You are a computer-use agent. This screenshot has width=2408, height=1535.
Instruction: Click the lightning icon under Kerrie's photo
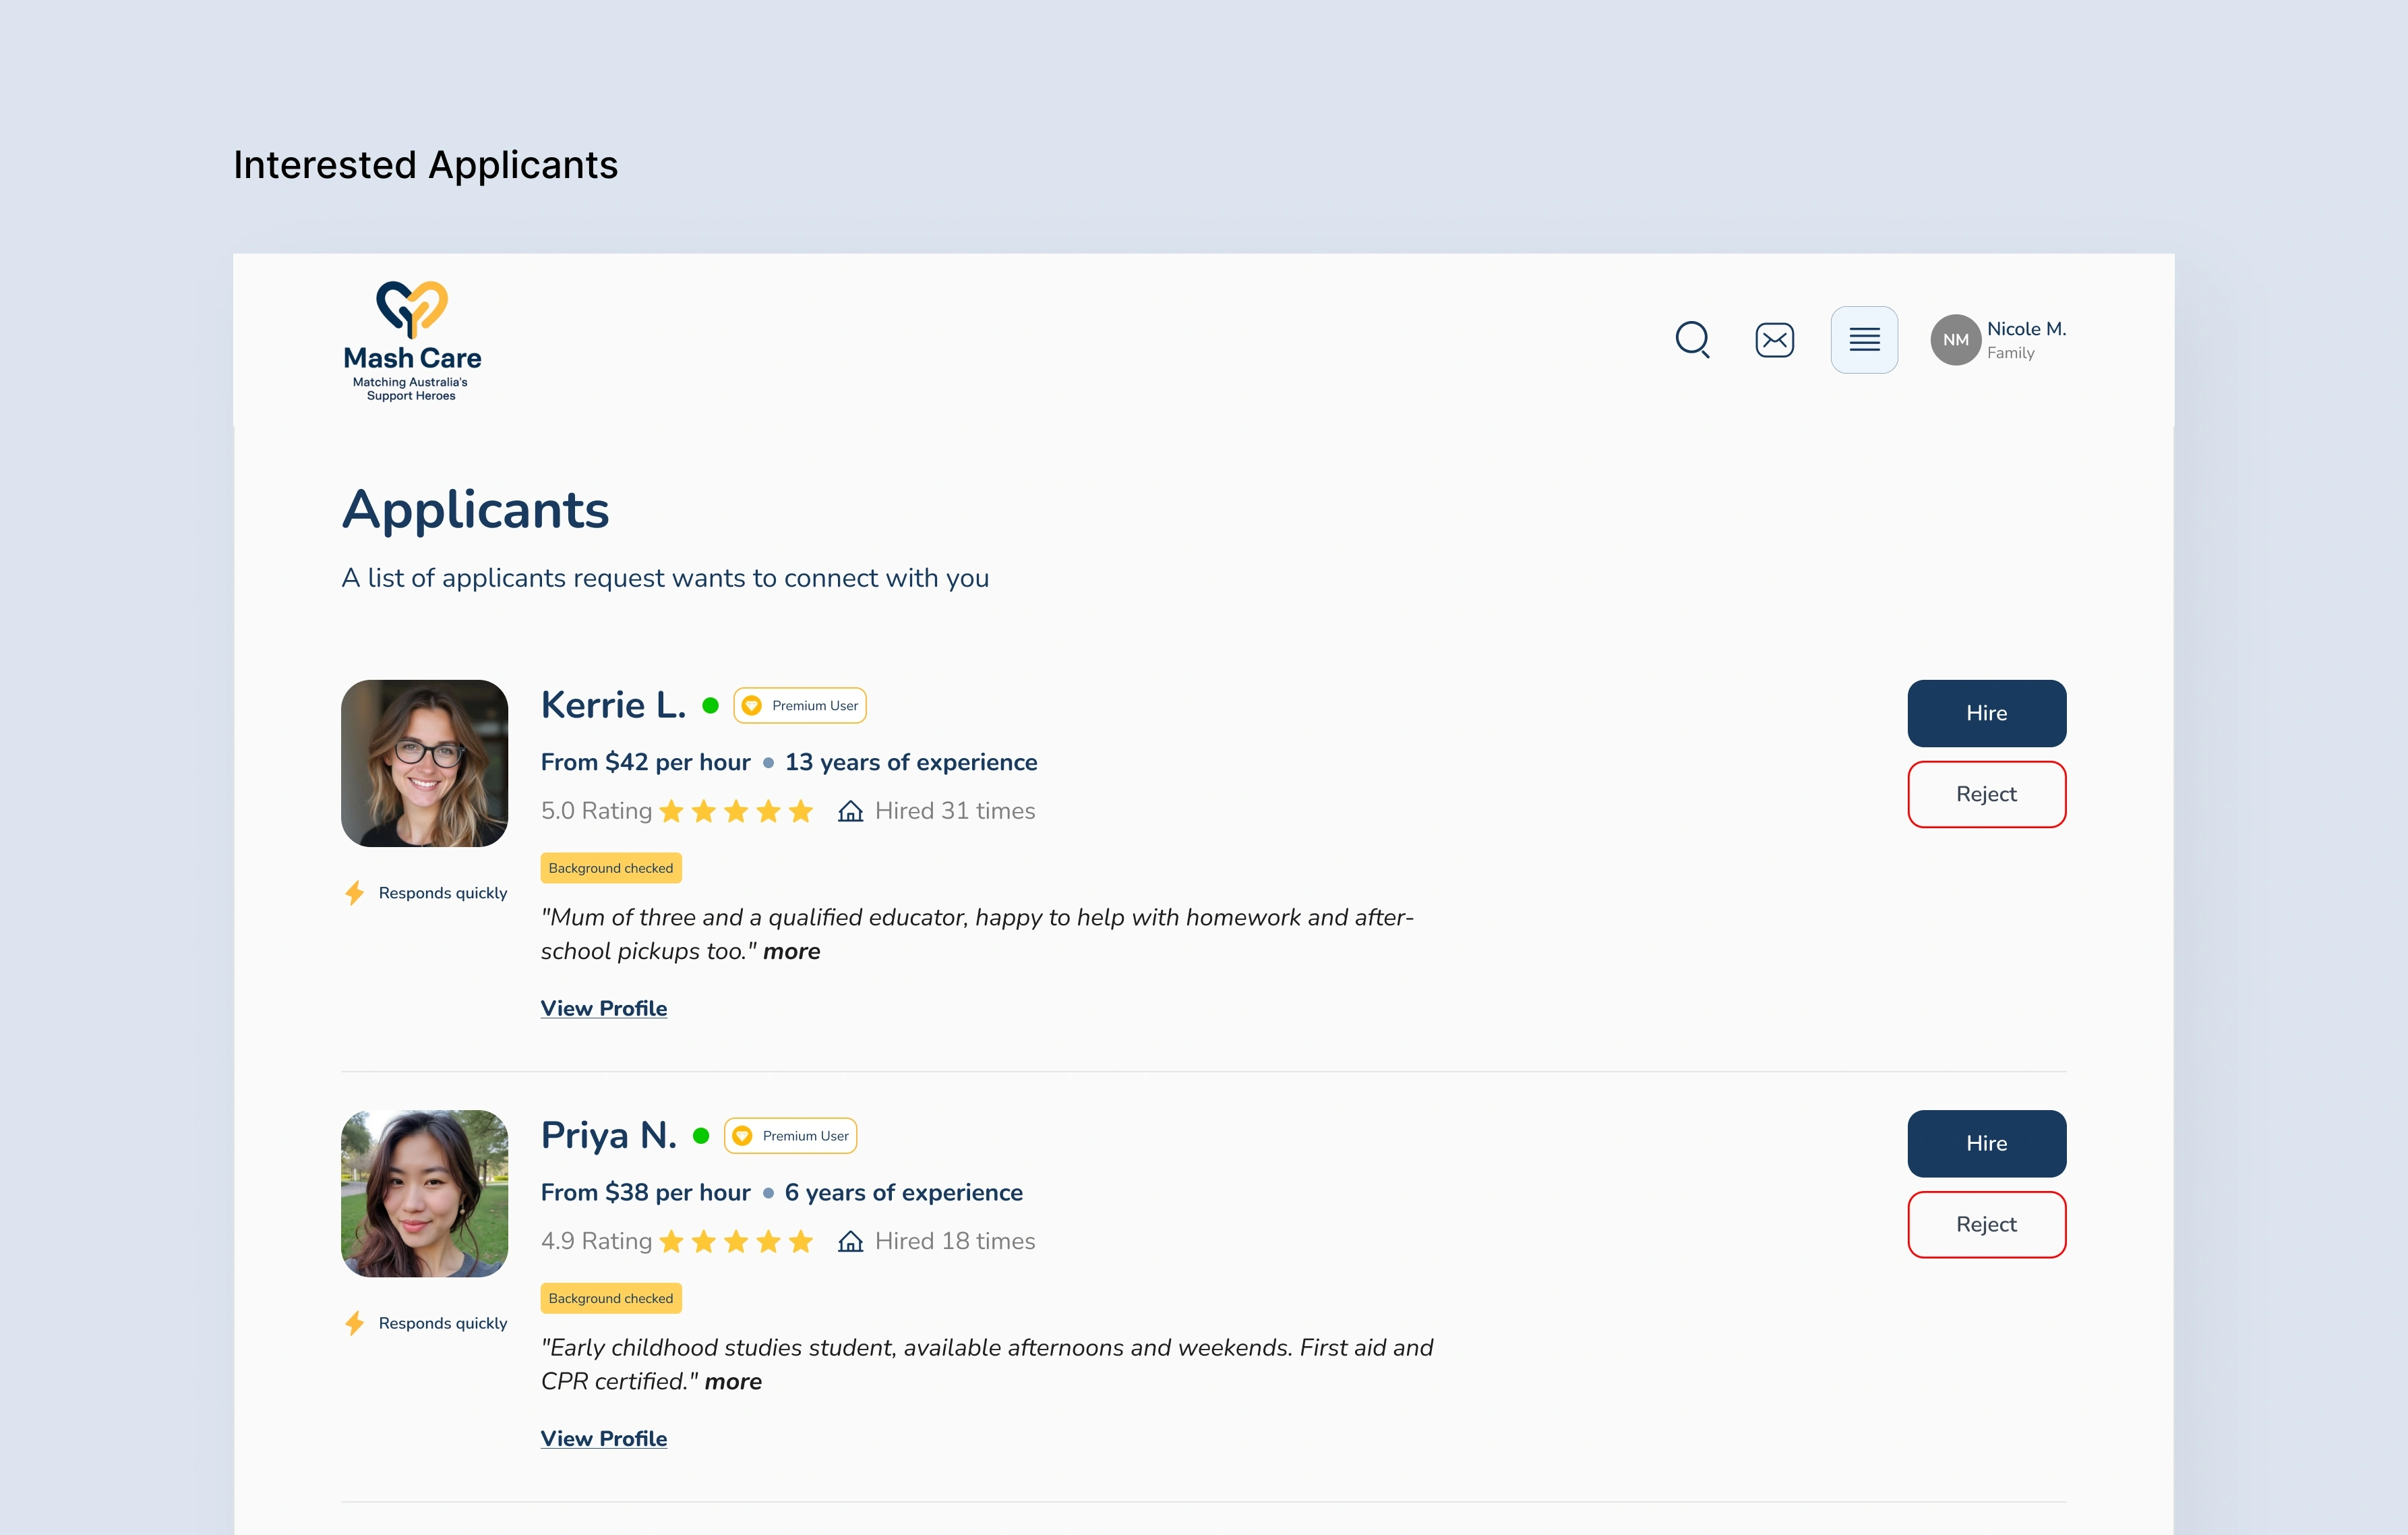tap(354, 892)
